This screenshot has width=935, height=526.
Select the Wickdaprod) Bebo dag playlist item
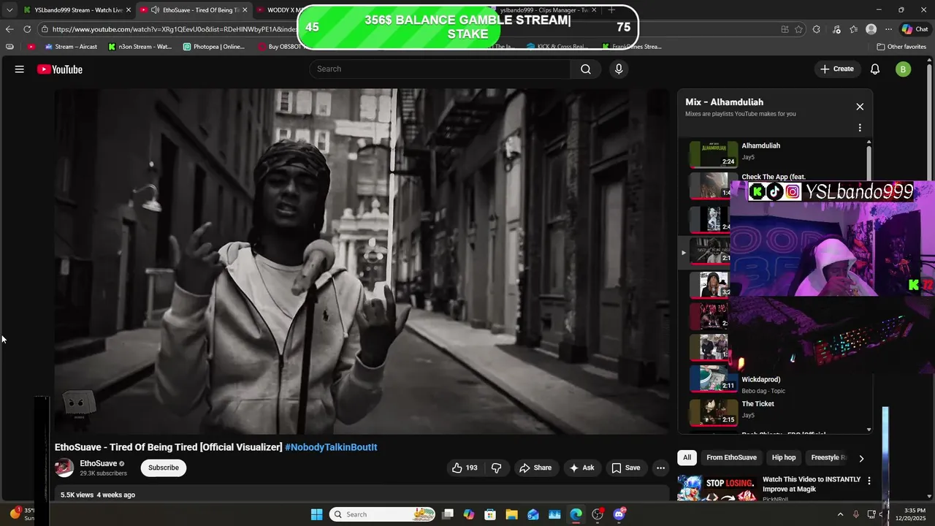pyautogui.click(x=774, y=380)
